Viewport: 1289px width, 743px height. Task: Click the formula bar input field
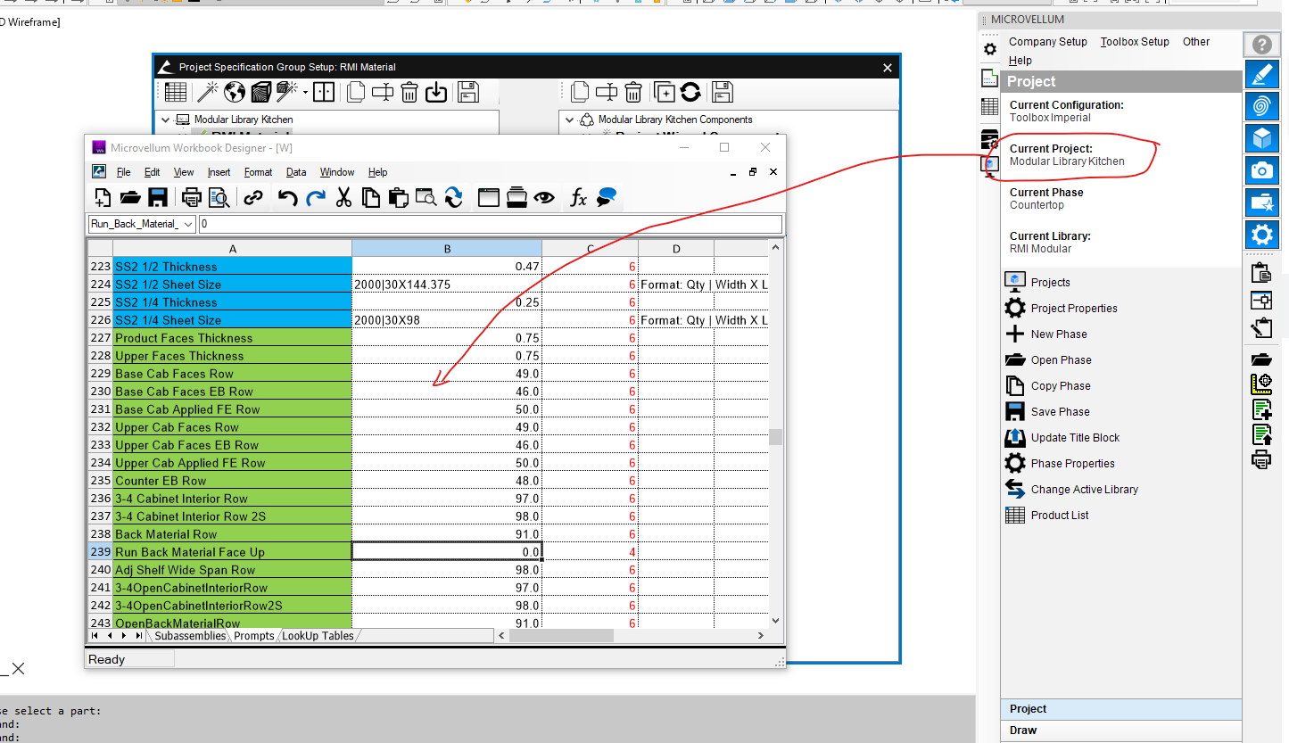490,224
